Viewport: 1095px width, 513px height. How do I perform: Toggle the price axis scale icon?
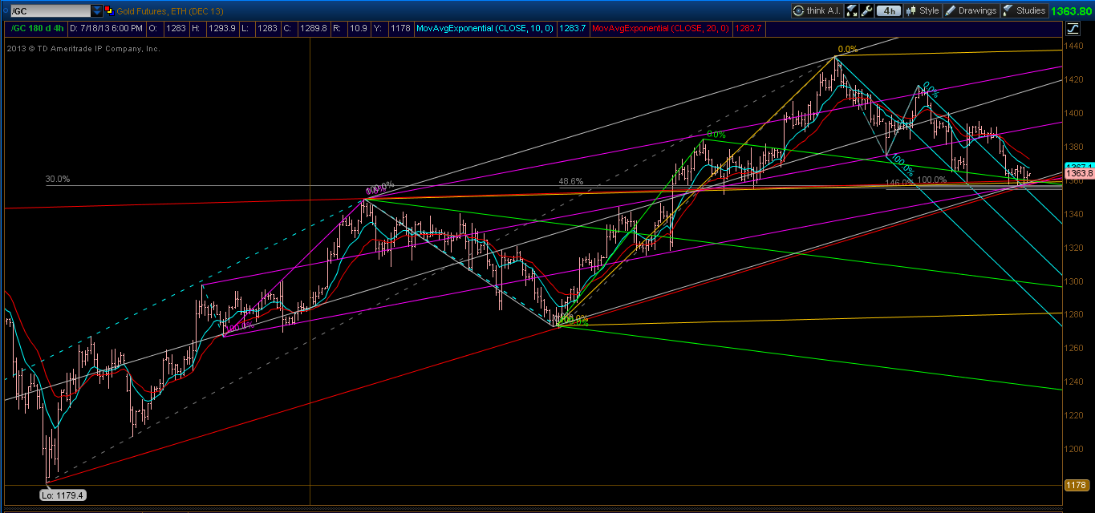click(x=1073, y=29)
